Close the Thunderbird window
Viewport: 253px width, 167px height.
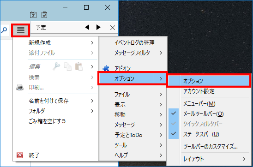(x=108, y=7)
